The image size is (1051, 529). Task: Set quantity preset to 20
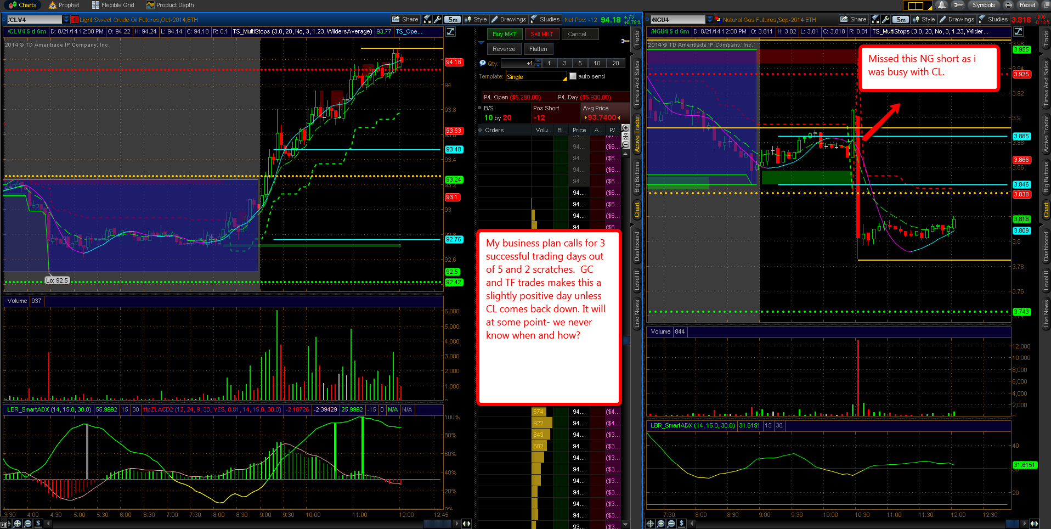coord(615,63)
